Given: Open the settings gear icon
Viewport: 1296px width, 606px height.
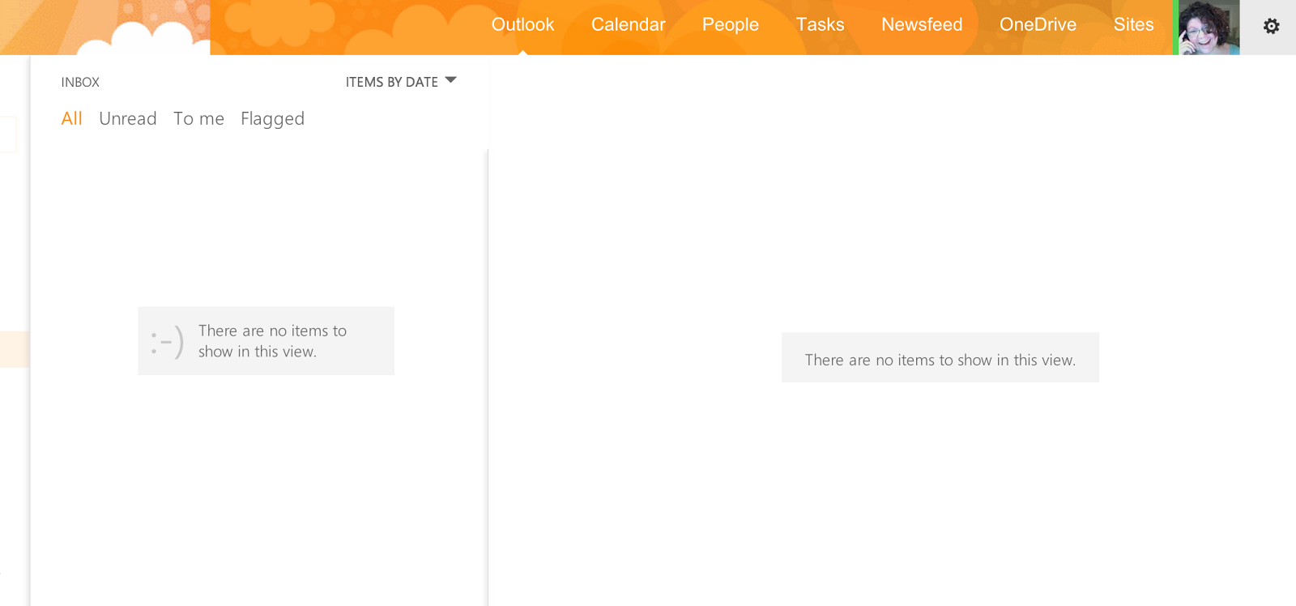Looking at the screenshot, I should [x=1271, y=26].
